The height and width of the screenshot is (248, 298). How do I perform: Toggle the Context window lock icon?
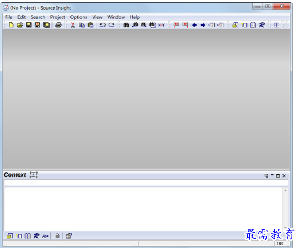pyautogui.click(x=57, y=236)
